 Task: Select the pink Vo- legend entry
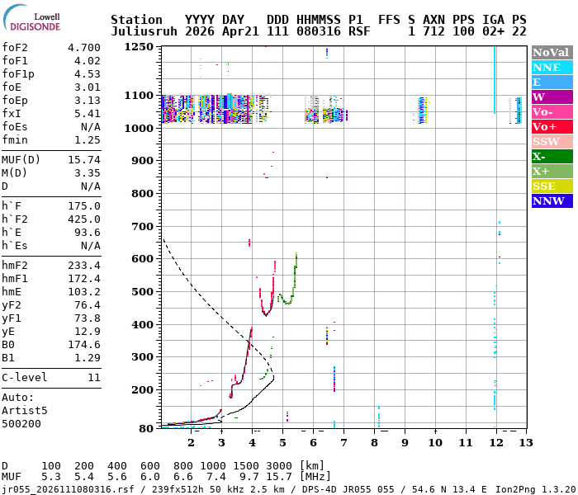pos(552,111)
